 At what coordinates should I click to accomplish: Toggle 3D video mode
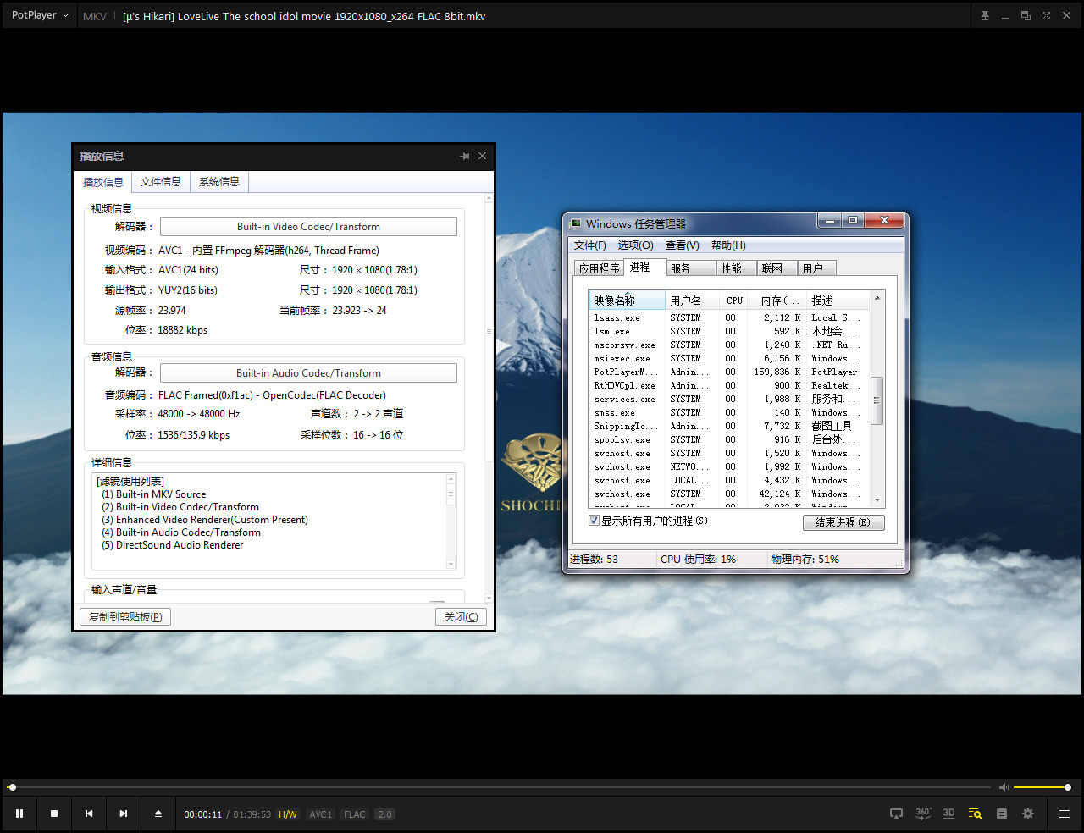click(x=948, y=814)
